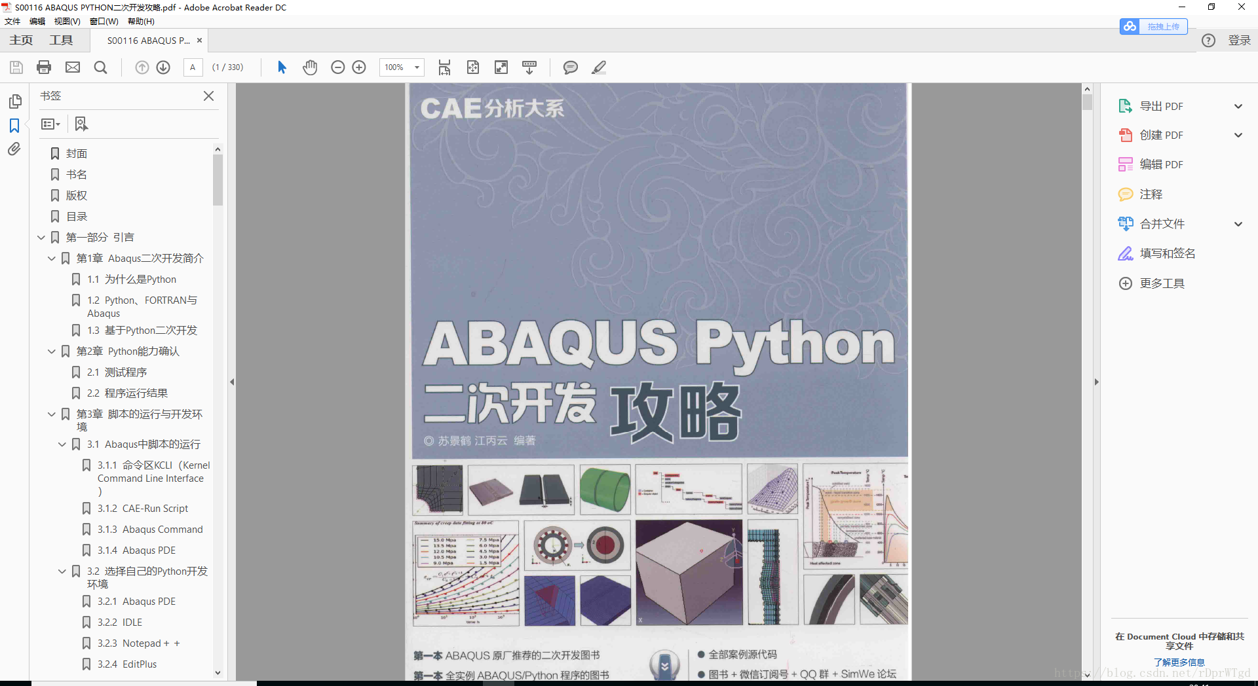1258x686 pixels.
Task: Zoom in with the plus button
Action: coord(359,67)
